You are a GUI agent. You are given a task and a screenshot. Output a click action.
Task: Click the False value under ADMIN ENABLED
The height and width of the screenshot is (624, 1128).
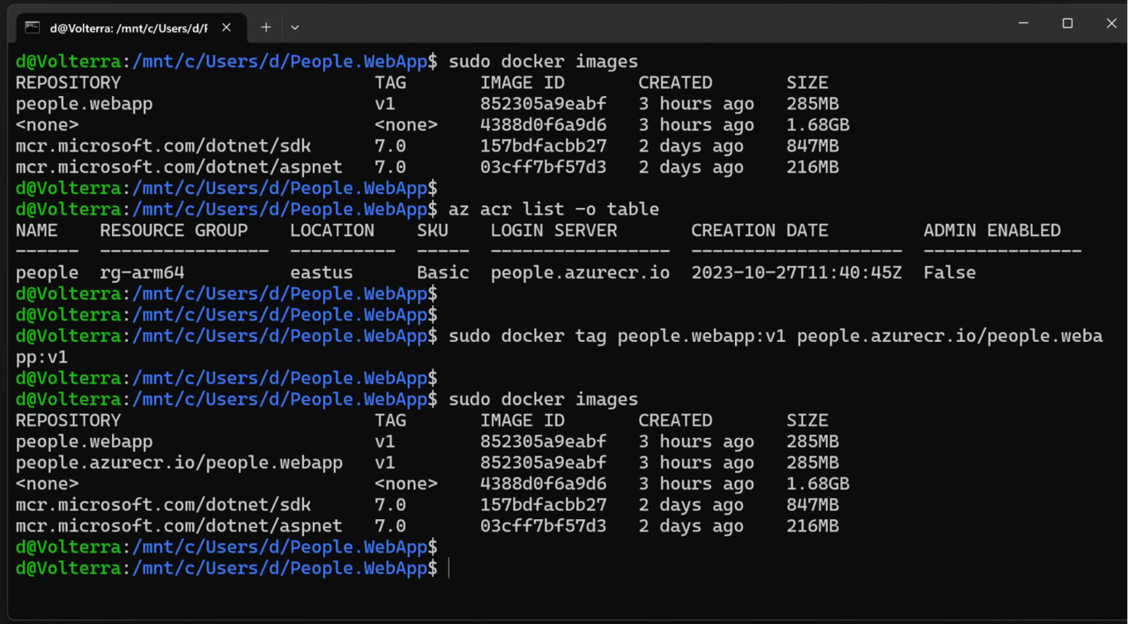949,272
